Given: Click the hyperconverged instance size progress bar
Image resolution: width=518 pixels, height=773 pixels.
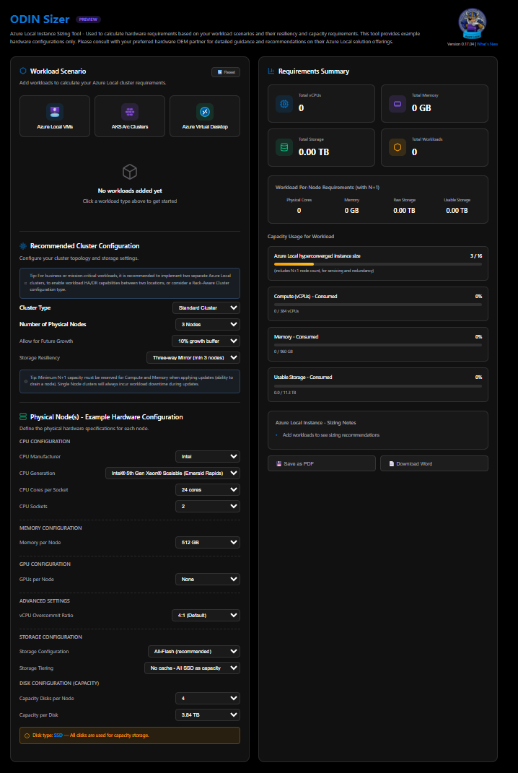Looking at the screenshot, I should [x=377, y=264].
